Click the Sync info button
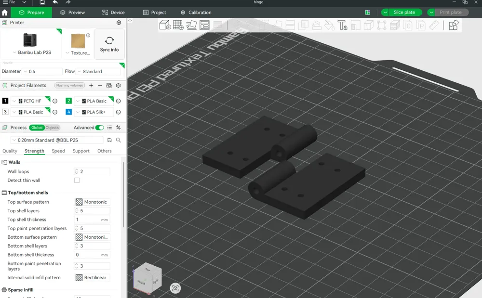The width and height of the screenshot is (482, 298). click(109, 44)
